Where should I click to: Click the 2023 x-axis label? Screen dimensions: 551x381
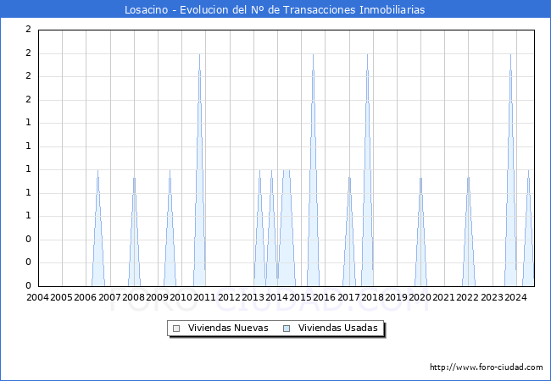pyautogui.click(x=492, y=297)
